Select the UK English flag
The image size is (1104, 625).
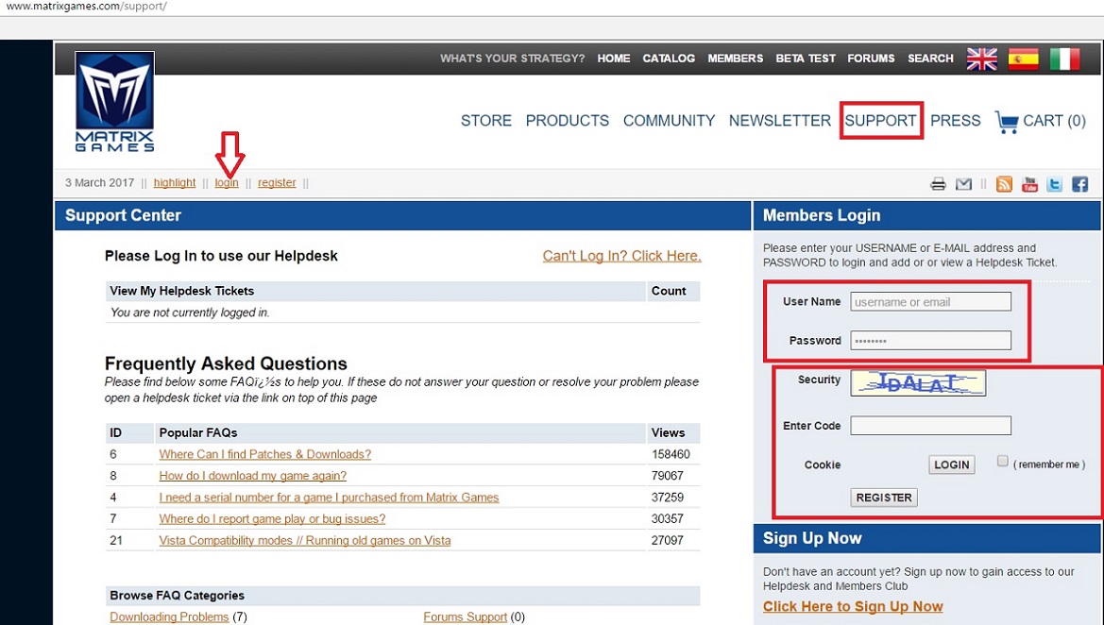tap(981, 59)
